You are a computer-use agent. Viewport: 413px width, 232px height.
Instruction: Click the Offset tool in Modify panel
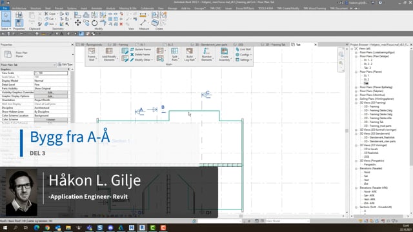86,15
